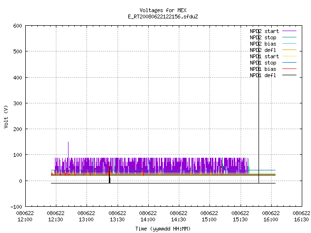
Task: Click the yellow NPD1 start legend line
Action: tap(290, 56)
